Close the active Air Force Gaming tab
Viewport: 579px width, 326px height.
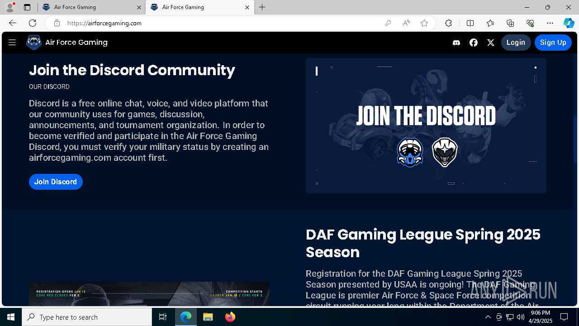(247, 7)
